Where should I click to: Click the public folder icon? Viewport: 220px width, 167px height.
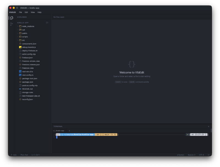[x=20, y=33]
